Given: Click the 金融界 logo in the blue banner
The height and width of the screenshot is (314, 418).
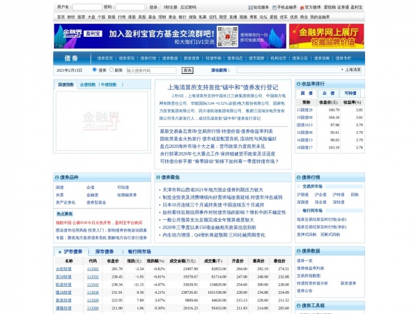Looking at the screenshot, I should 72,33.
